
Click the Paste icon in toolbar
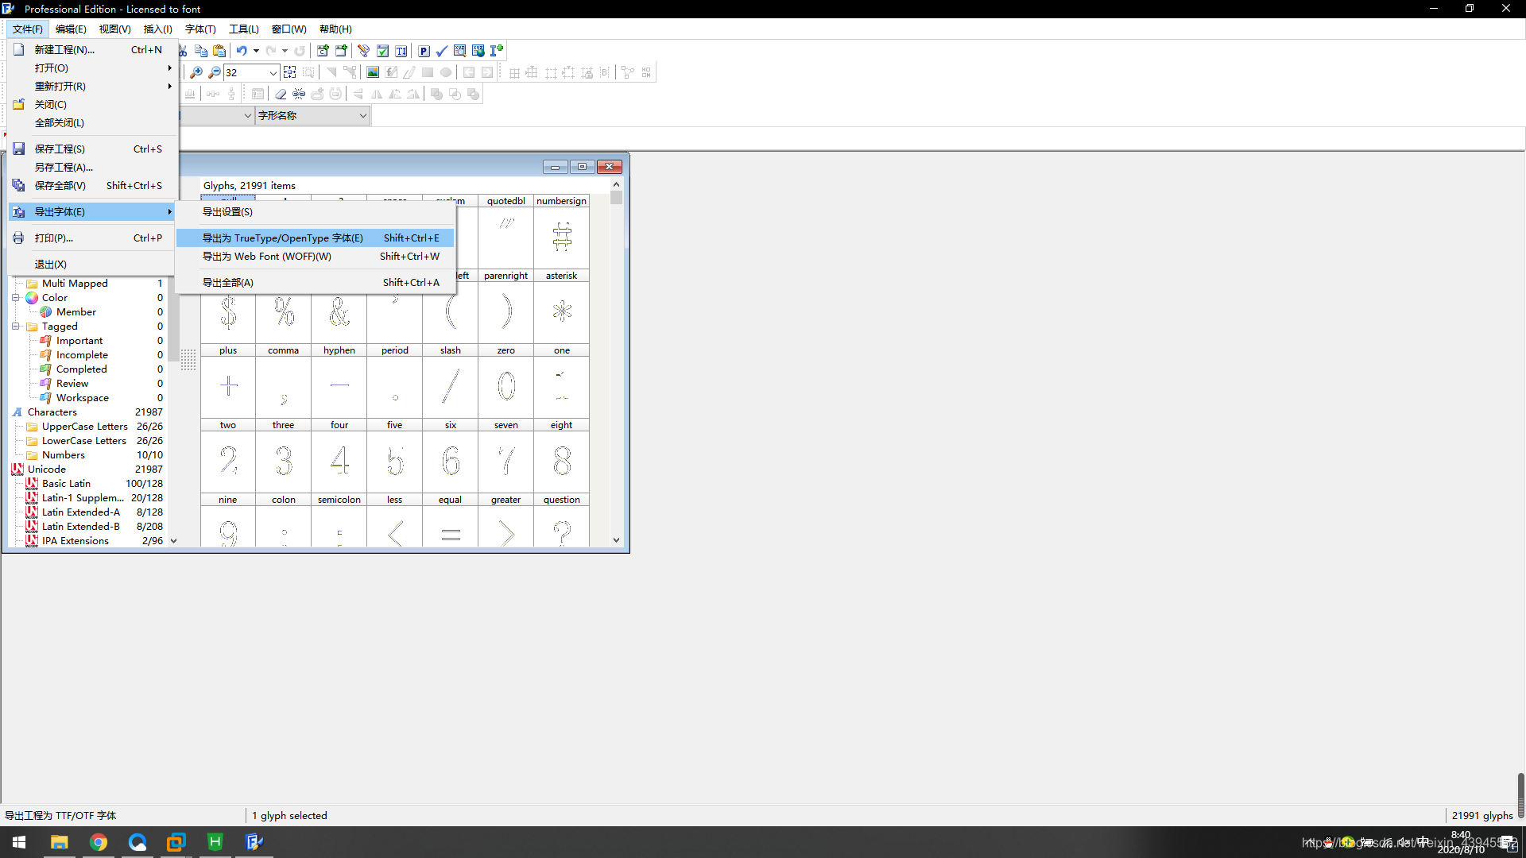click(220, 51)
